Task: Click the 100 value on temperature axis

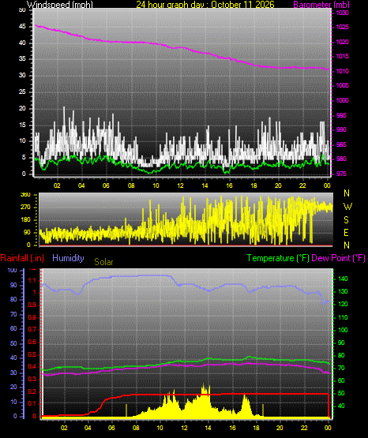Action: tap(343, 330)
